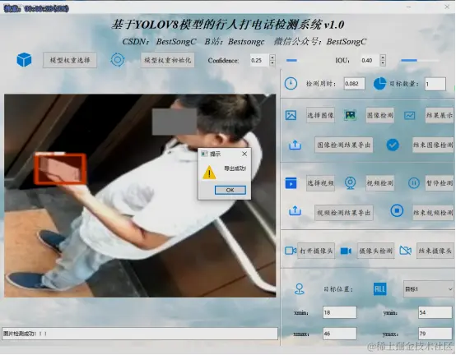Image resolution: width=456 pixels, height=355 pixels.
Task: Click 模型权重选择 button
Action: [70, 60]
